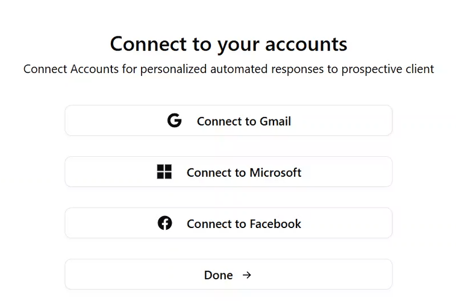Click the Microsoft four-square logo icon
The width and height of the screenshot is (456, 301).
coord(164,172)
